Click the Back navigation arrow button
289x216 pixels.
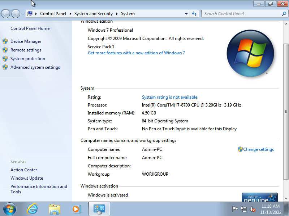[5, 14]
